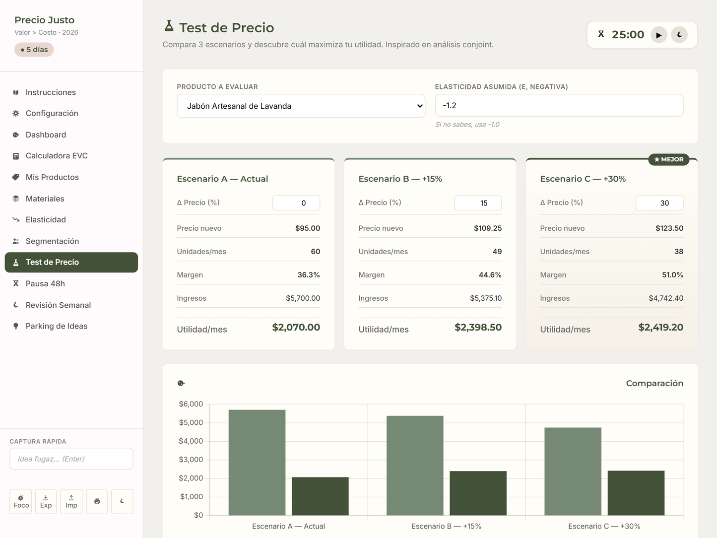The height and width of the screenshot is (538, 717).
Task: Click Escenario B dark utilidad bar in chart
Action: [x=478, y=493]
